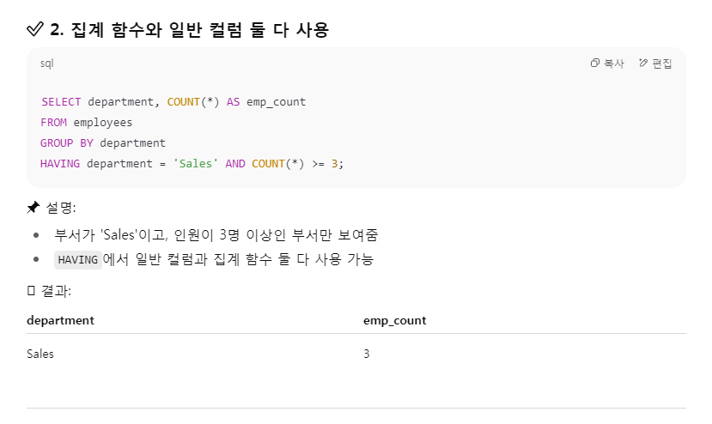The height and width of the screenshot is (424, 712).
Task: Click the 복사 copy button label
Action: pyautogui.click(x=614, y=64)
